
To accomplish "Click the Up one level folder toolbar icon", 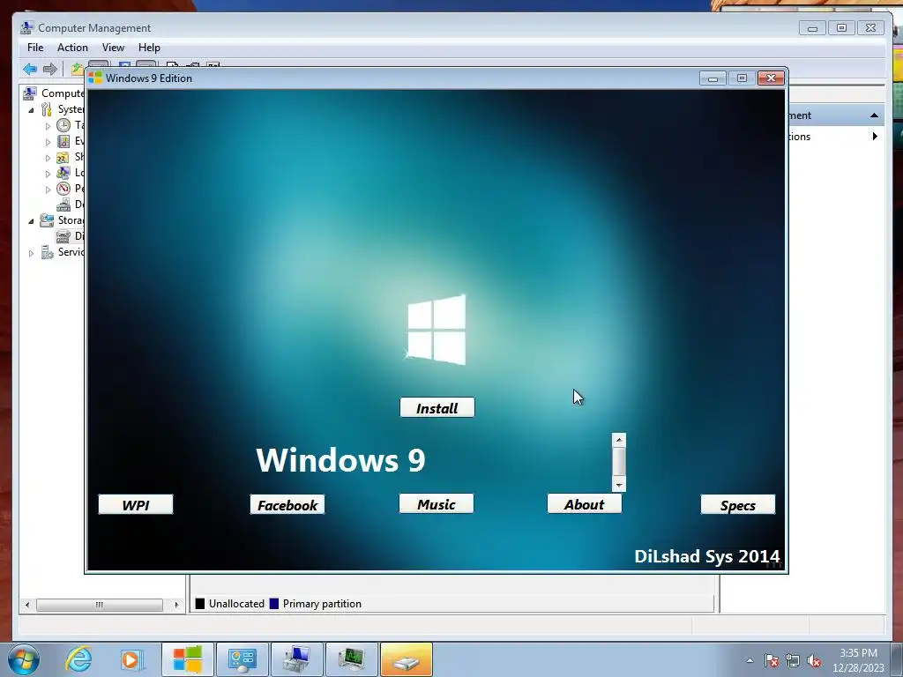I will (78, 69).
